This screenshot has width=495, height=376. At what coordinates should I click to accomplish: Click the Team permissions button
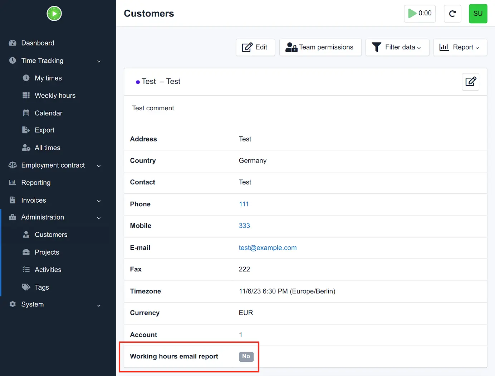click(x=320, y=47)
